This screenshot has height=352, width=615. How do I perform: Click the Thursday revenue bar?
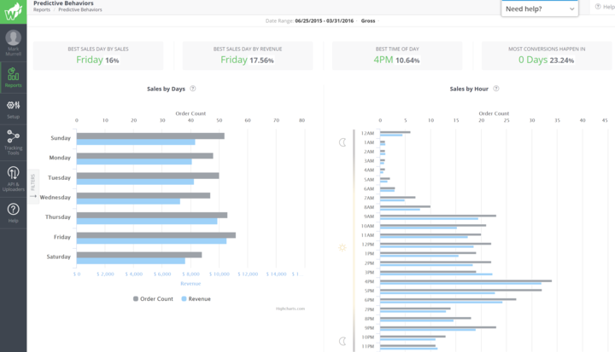point(147,222)
